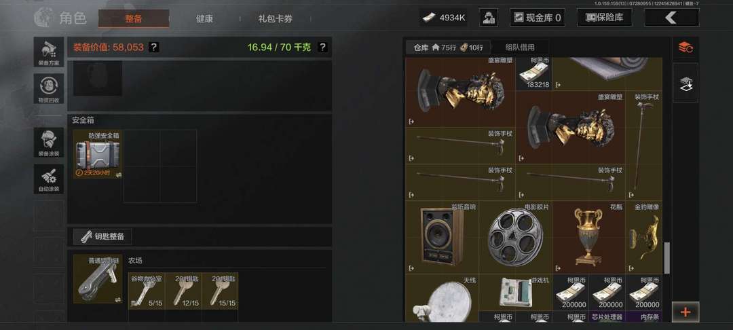Toggle the swap arrows on 普通钥匙链

point(118,299)
